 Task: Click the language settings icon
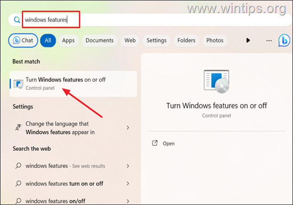[x=18, y=128]
